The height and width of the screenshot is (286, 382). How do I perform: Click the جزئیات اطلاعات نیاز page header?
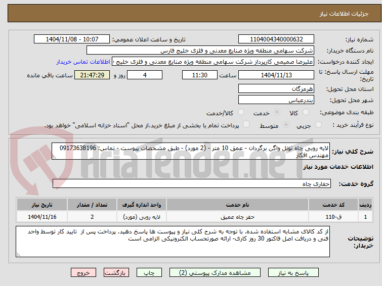coord(344,14)
